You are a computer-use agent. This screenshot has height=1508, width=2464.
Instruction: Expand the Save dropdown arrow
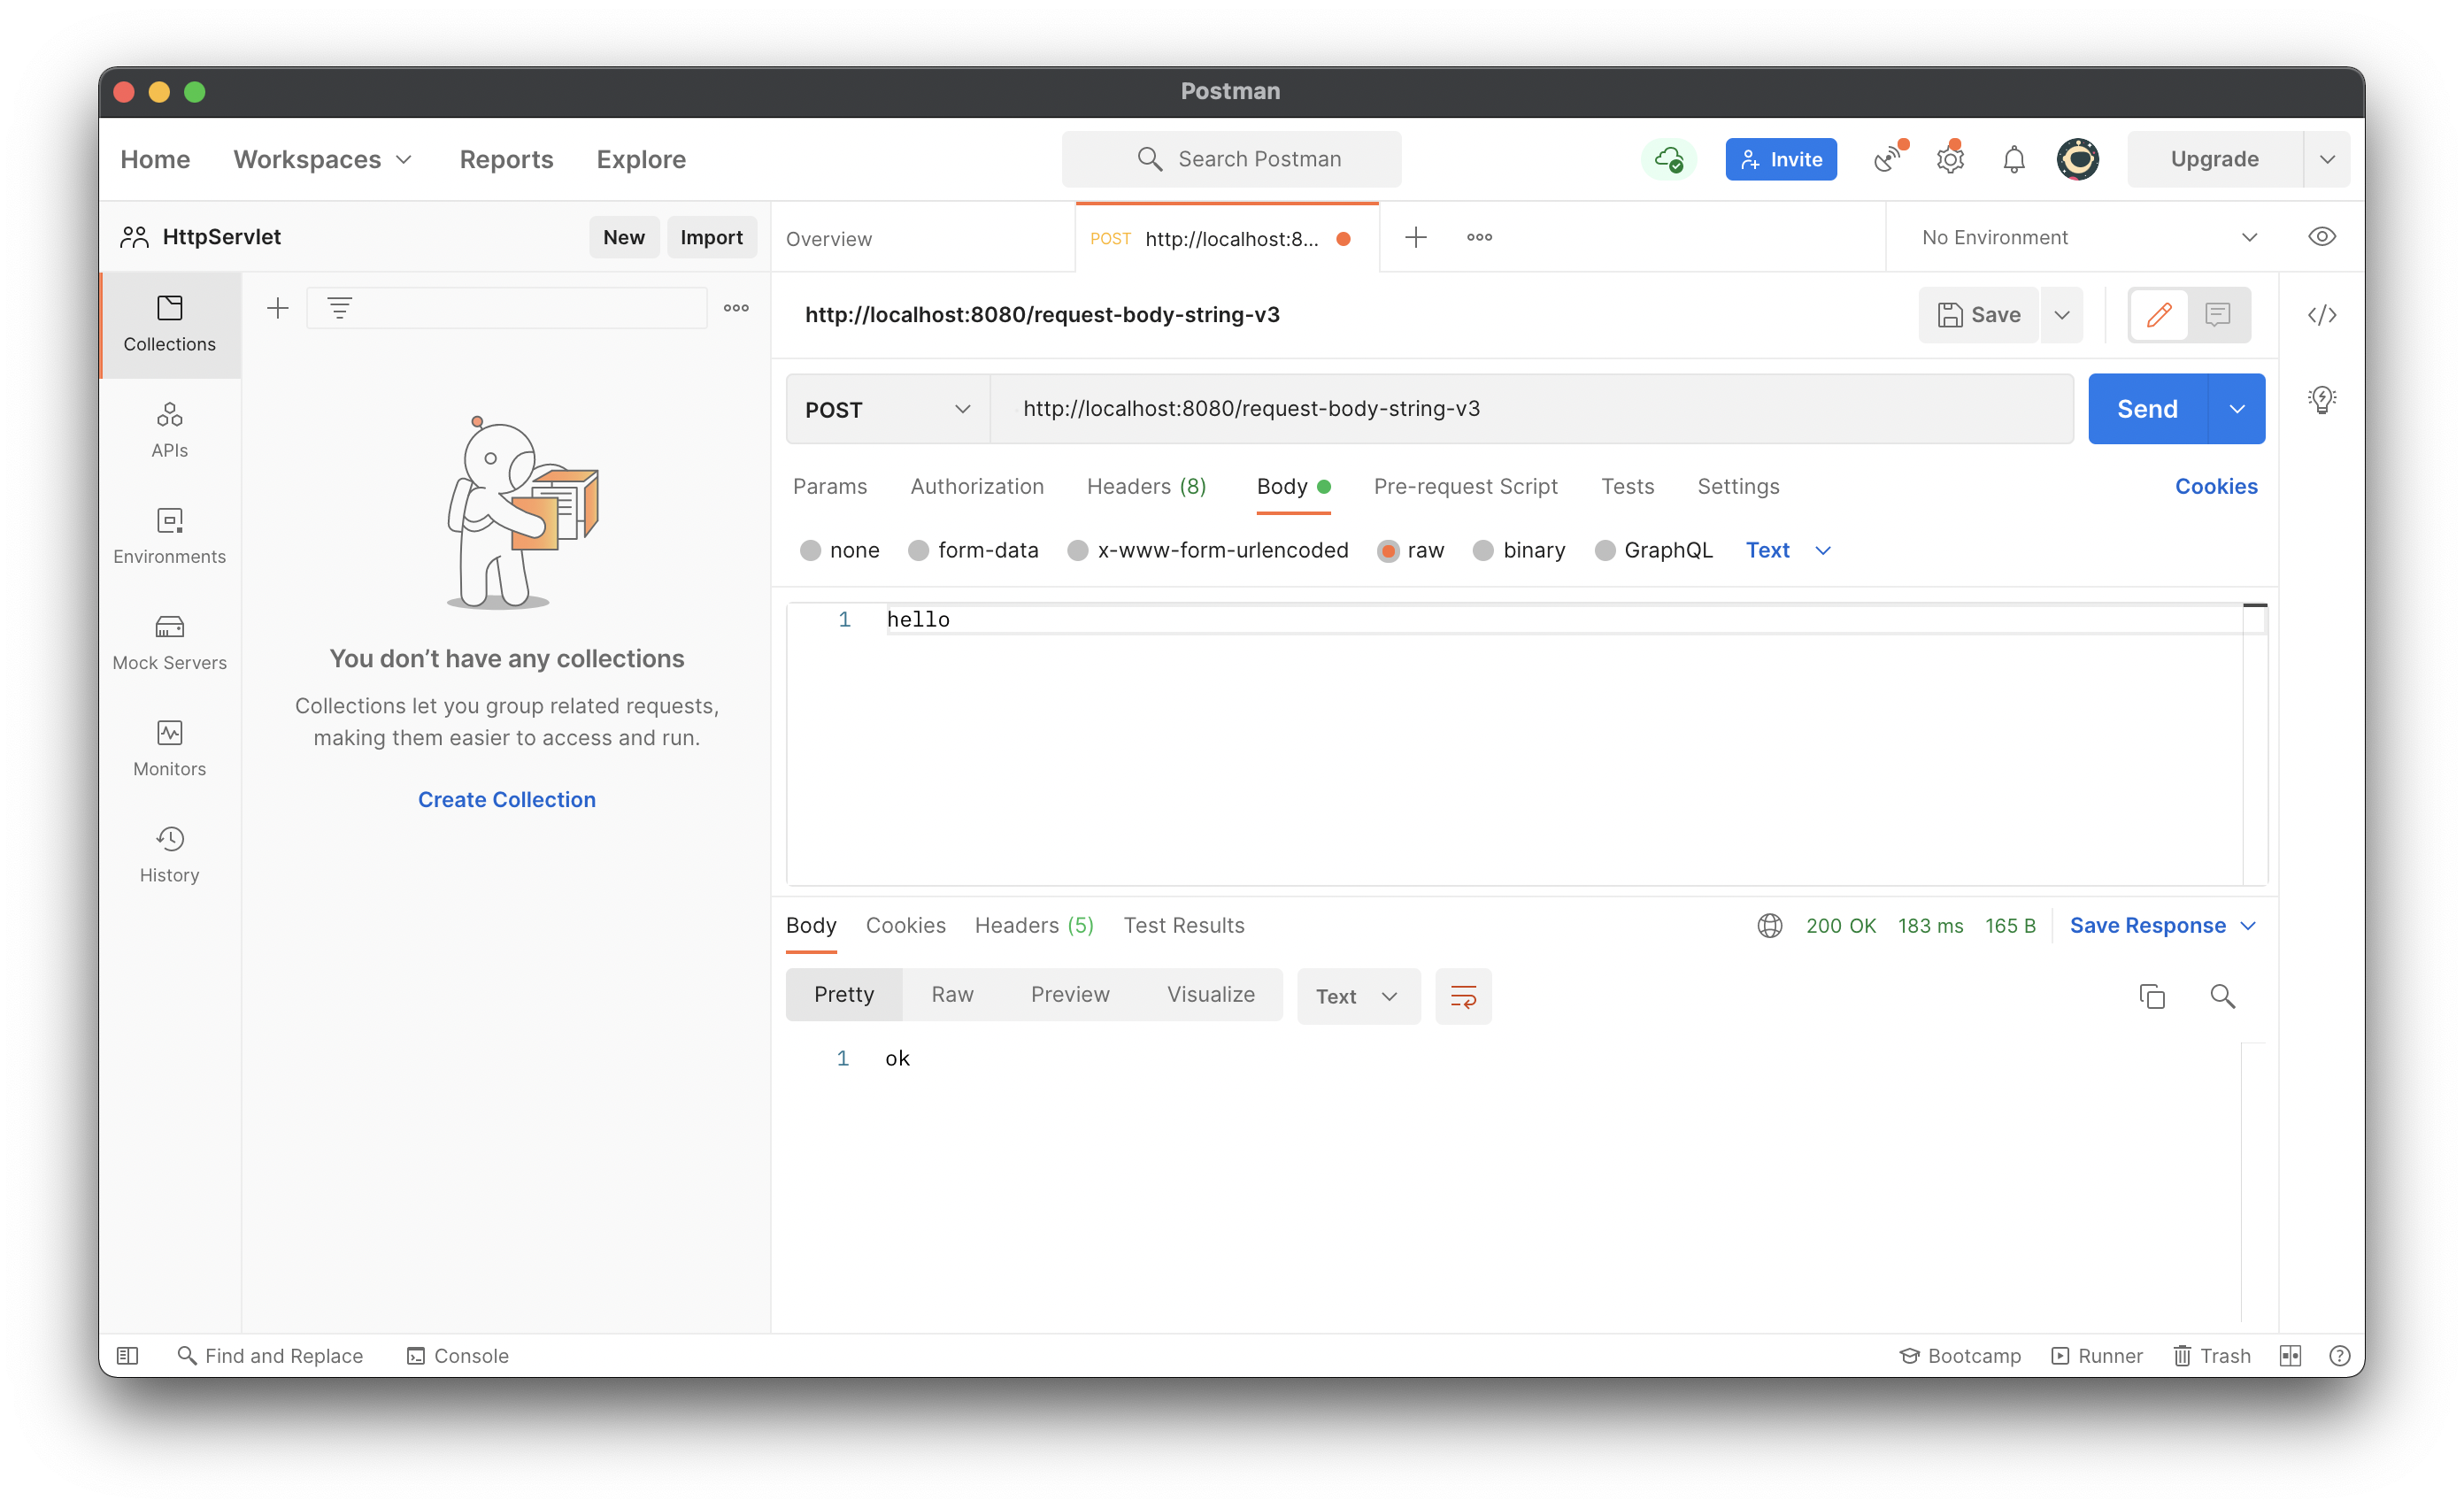point(2063,317)
